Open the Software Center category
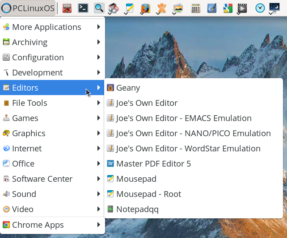The image size is (287, 238). (x=42, y=179)
